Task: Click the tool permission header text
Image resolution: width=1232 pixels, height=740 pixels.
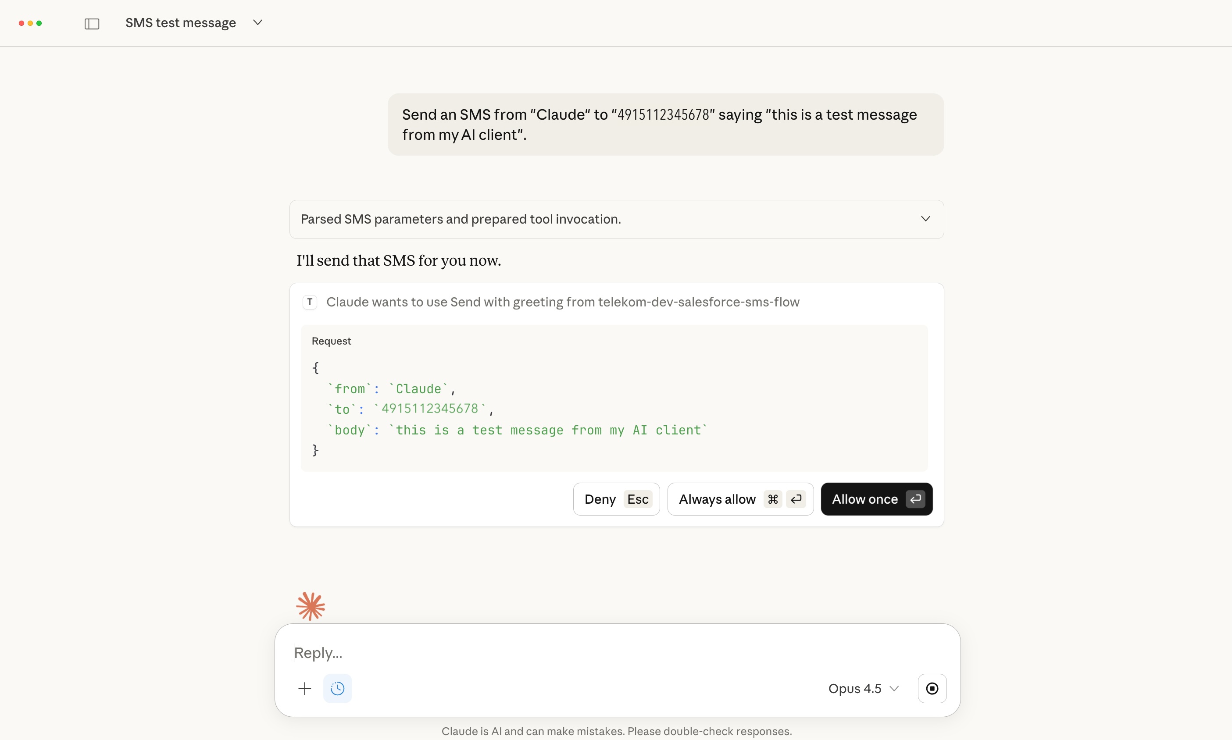Action: 563,302
